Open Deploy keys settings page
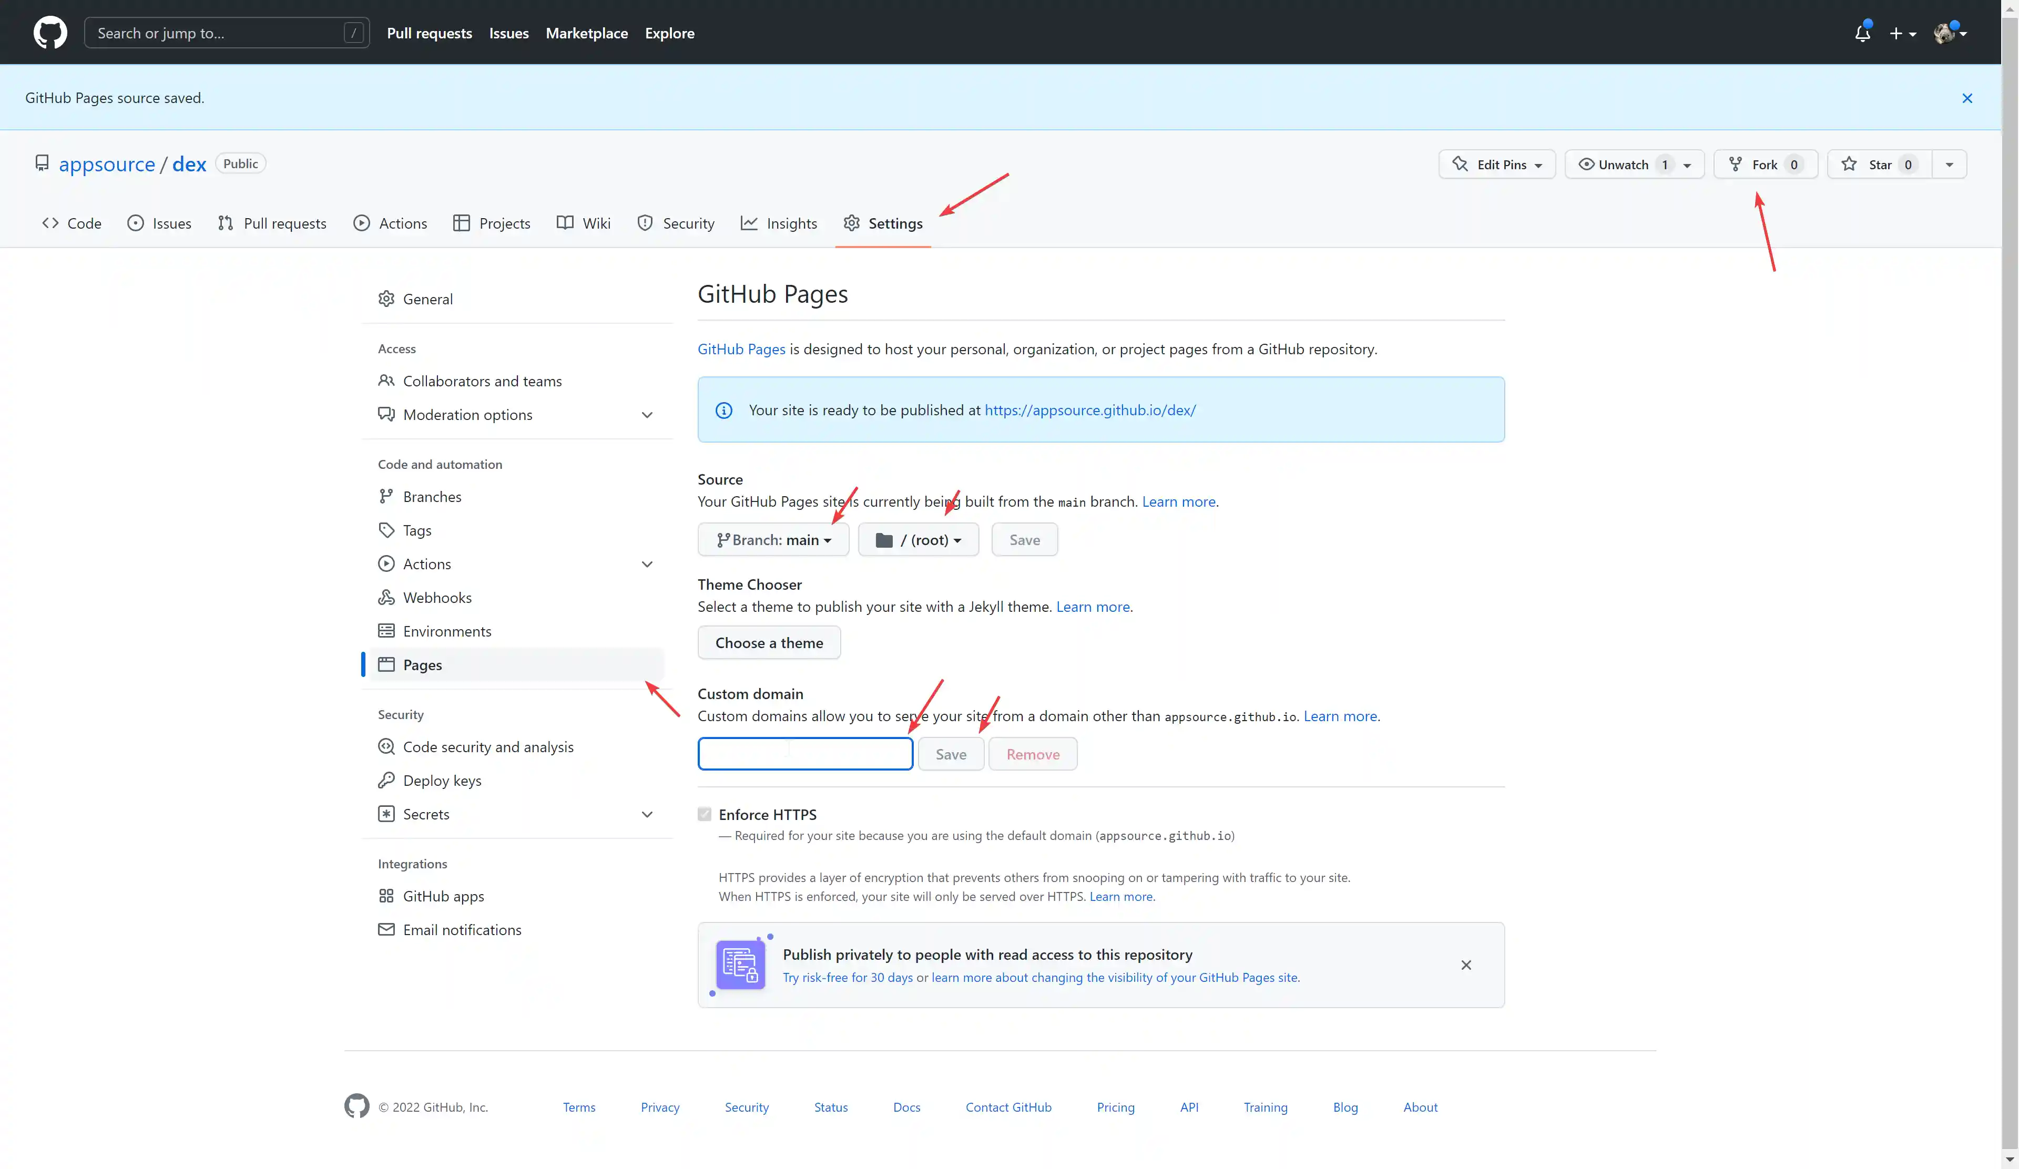 442,780
